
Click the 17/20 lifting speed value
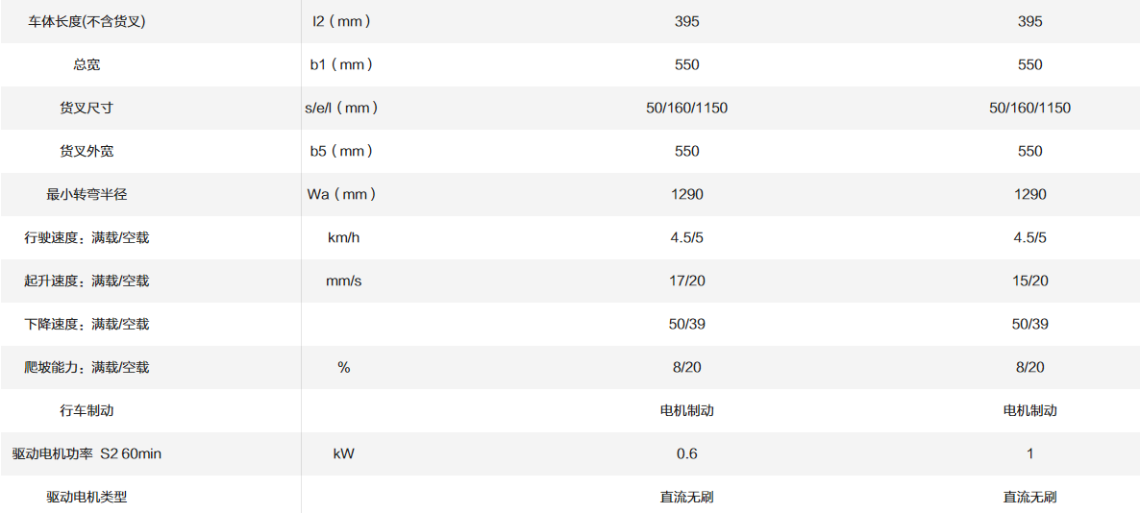pos(686,281)
